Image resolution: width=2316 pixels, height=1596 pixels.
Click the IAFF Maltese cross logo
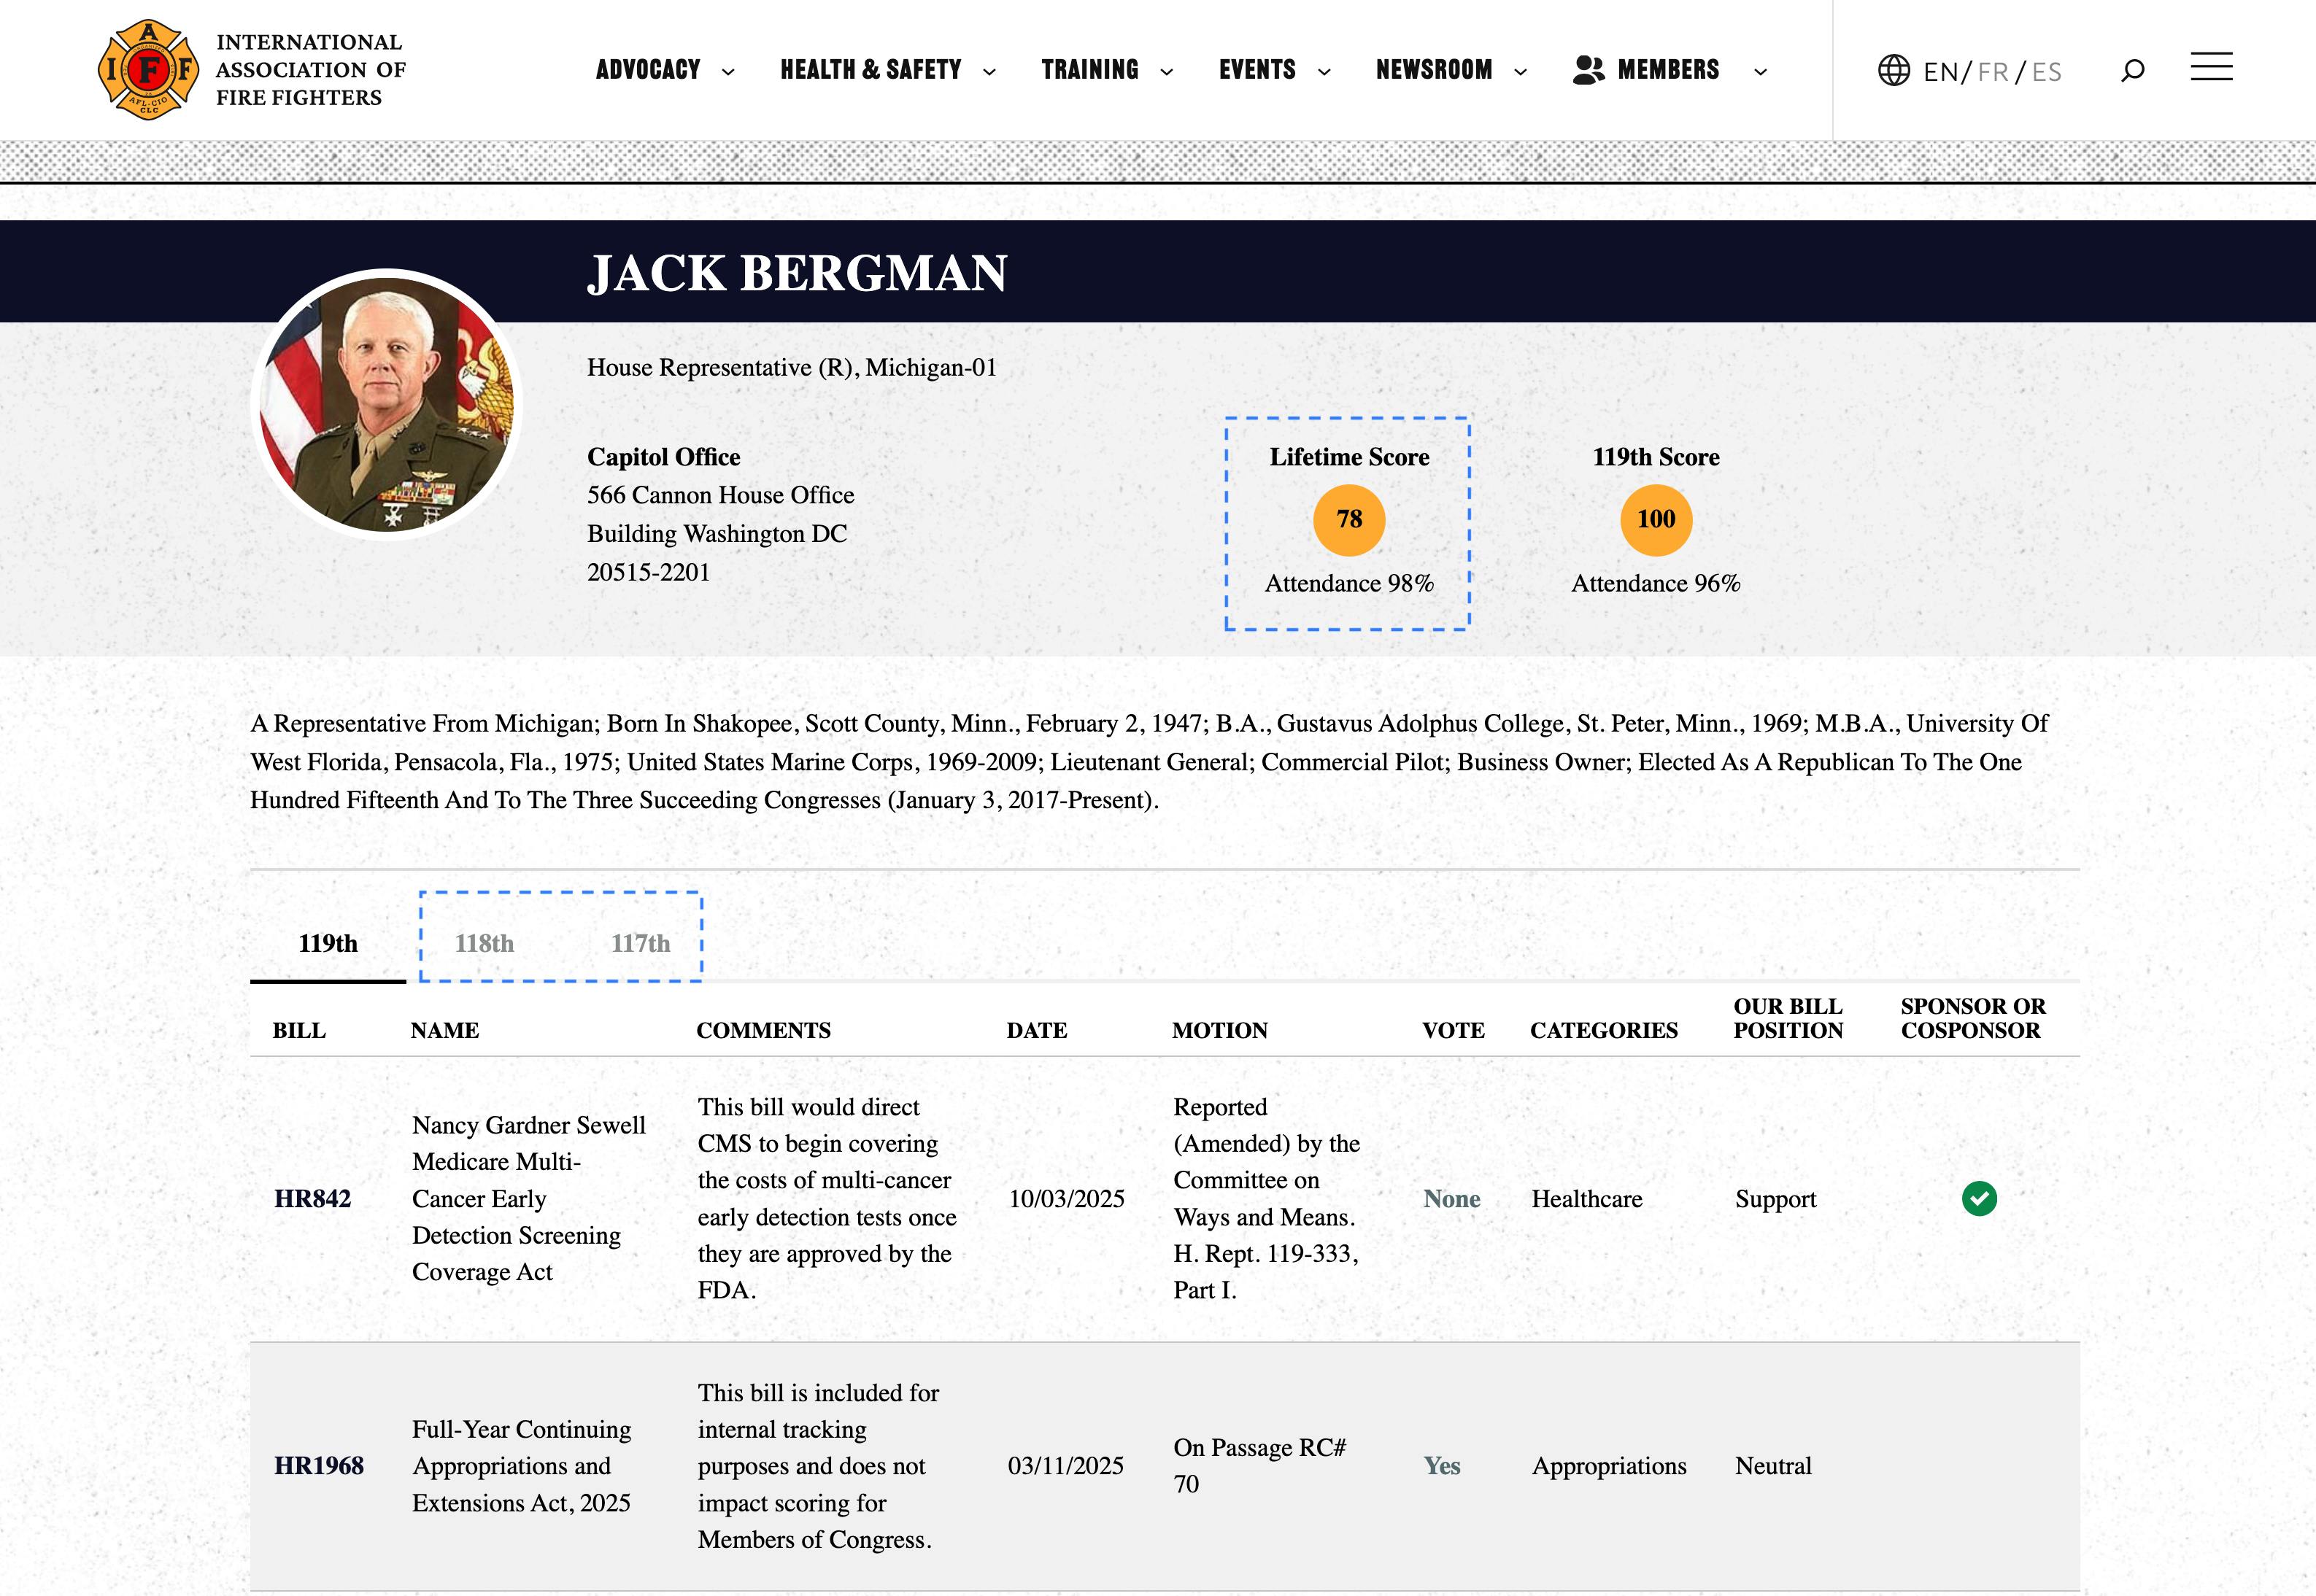click(x=148, y=70)
